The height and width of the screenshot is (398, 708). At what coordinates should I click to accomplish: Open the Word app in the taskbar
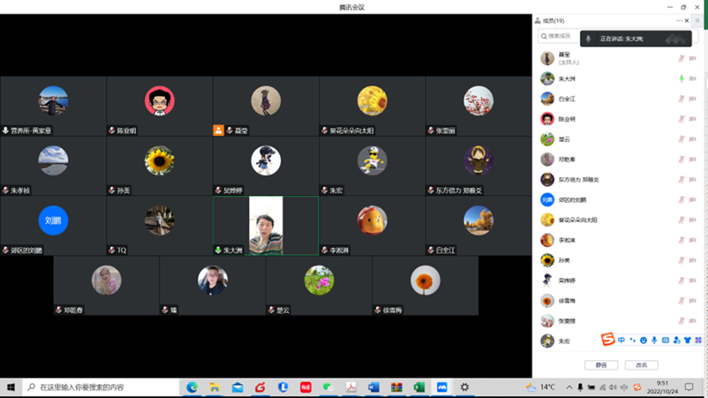coord(374,388)
